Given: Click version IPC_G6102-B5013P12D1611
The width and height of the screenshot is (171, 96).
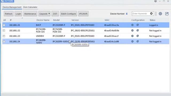Looking at the screenshot, I should pyautogui.click(x=83, y=31).
